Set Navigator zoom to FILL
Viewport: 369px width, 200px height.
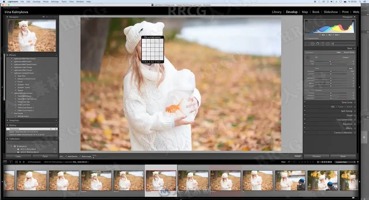coord(47,17)
